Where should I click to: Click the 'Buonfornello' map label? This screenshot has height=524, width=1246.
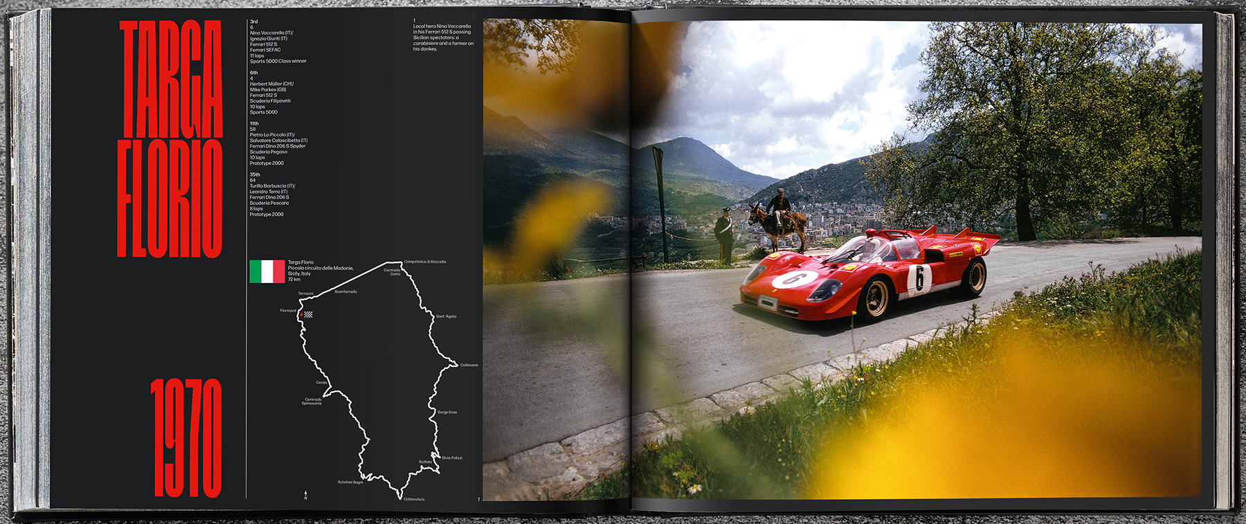346,291
